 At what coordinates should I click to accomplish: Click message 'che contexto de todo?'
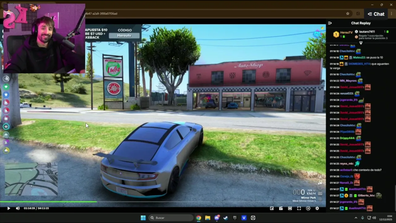pos(368,170)
